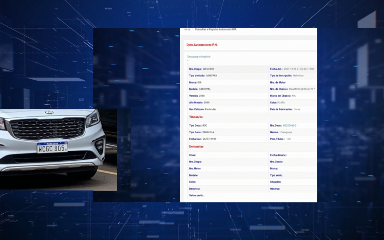384x240 pixels.
Task: Open the Consultar al Registro Automotor RUA breadcrumb
Action: click(216, 30)
